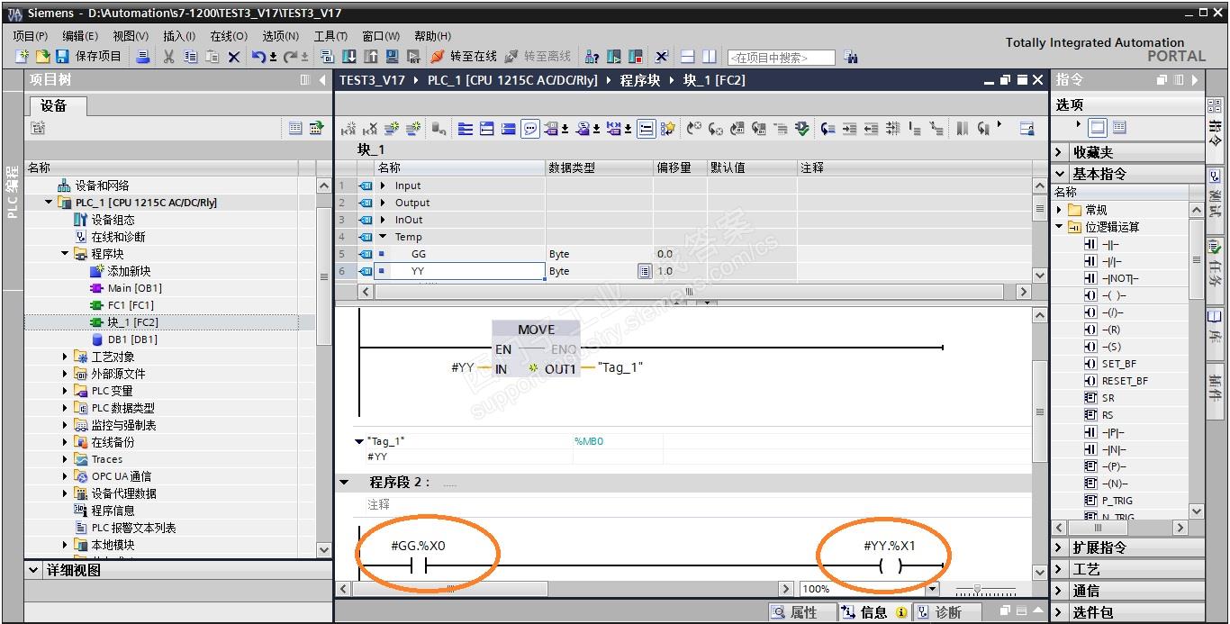This screenshot has width=1230, height=624.
Task: Click the 转至在线 button
Action: pos(464,57)
